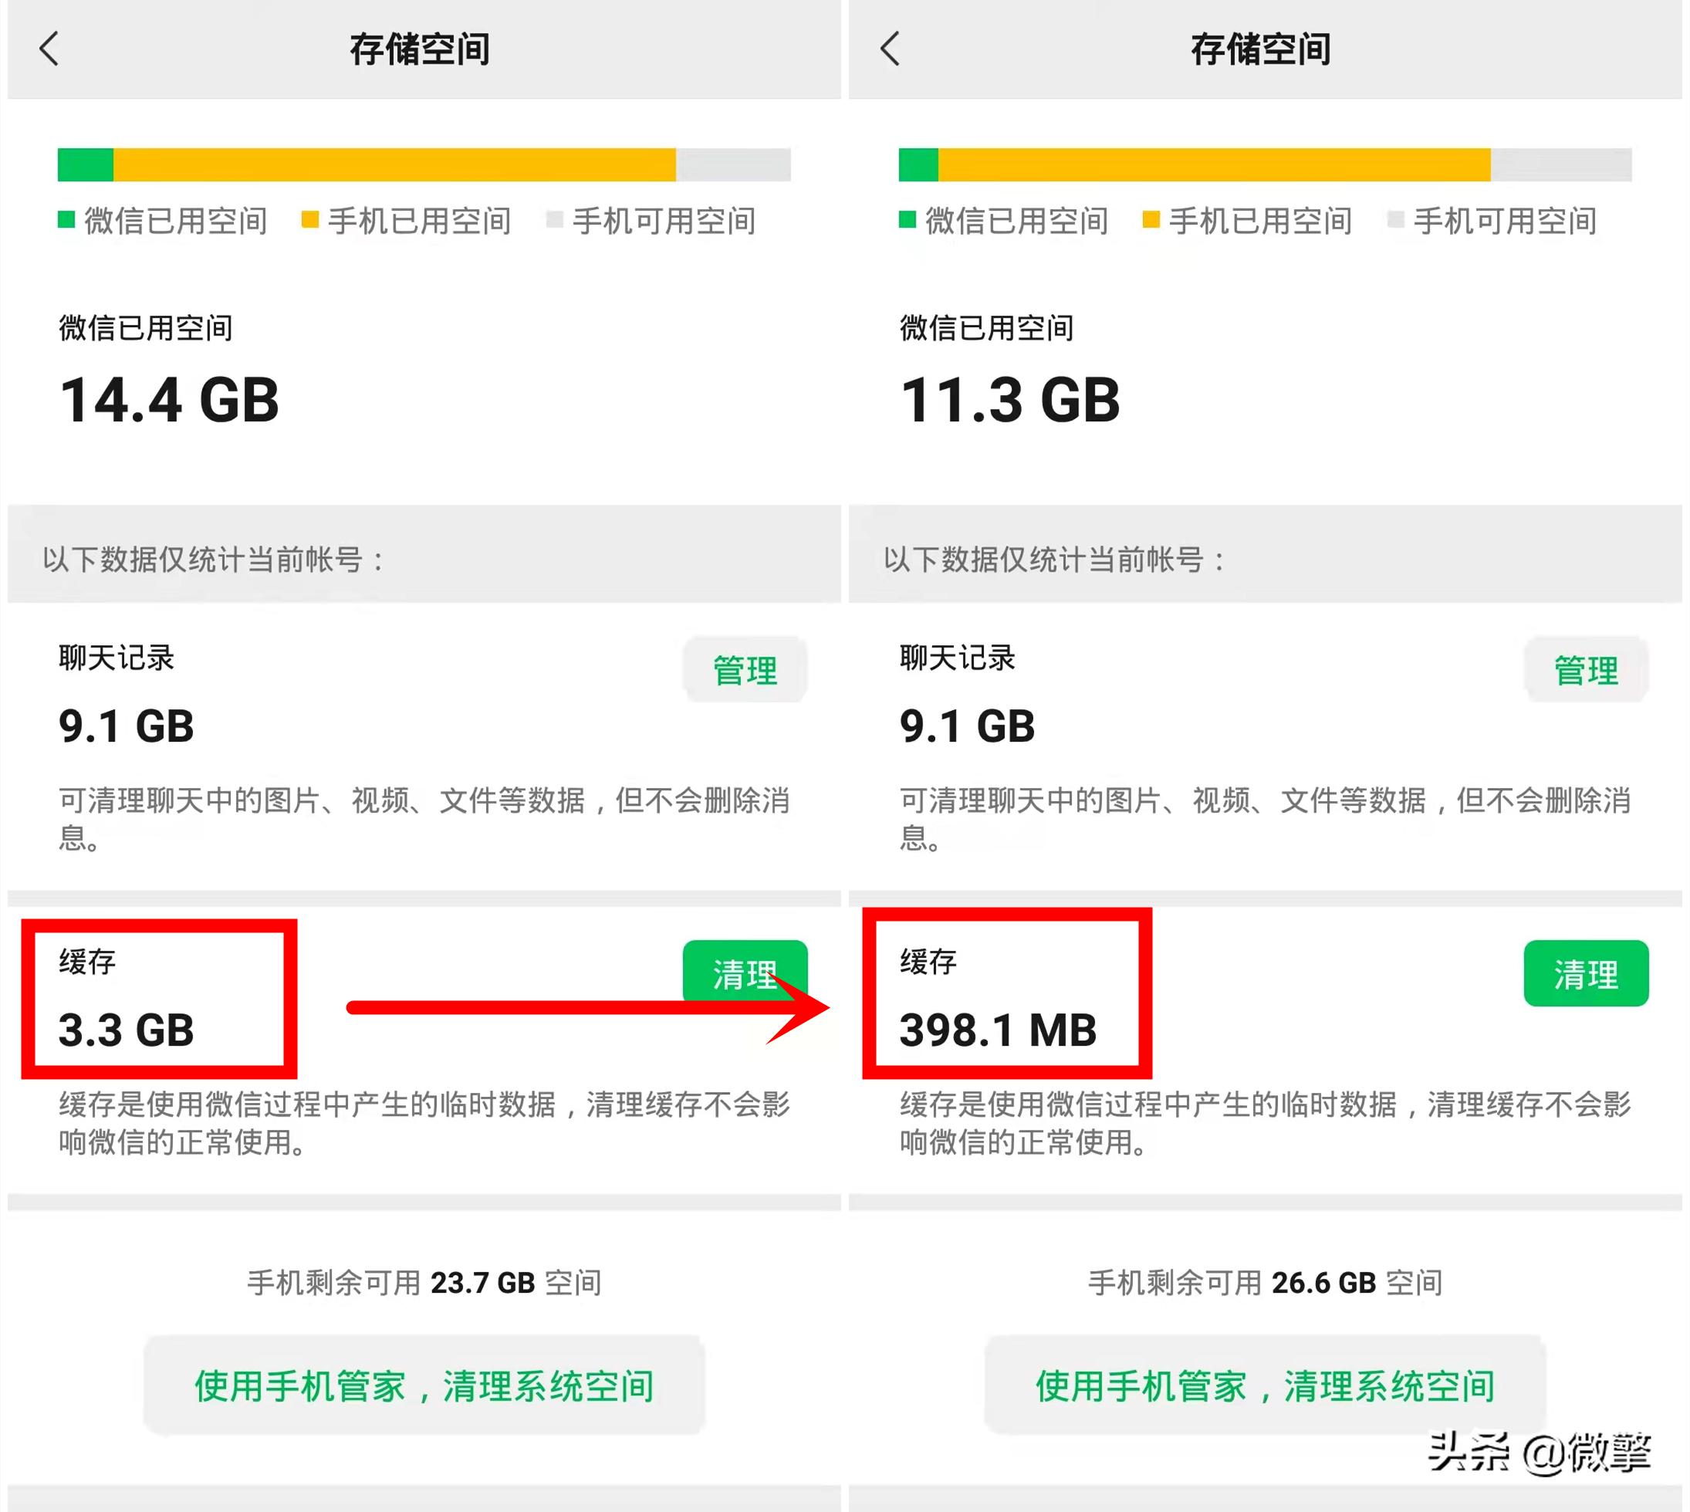1690x1512 pixels.
Task: Tap 清理 to clear the 398.1 MB cache
Action: pos(1586,974)
